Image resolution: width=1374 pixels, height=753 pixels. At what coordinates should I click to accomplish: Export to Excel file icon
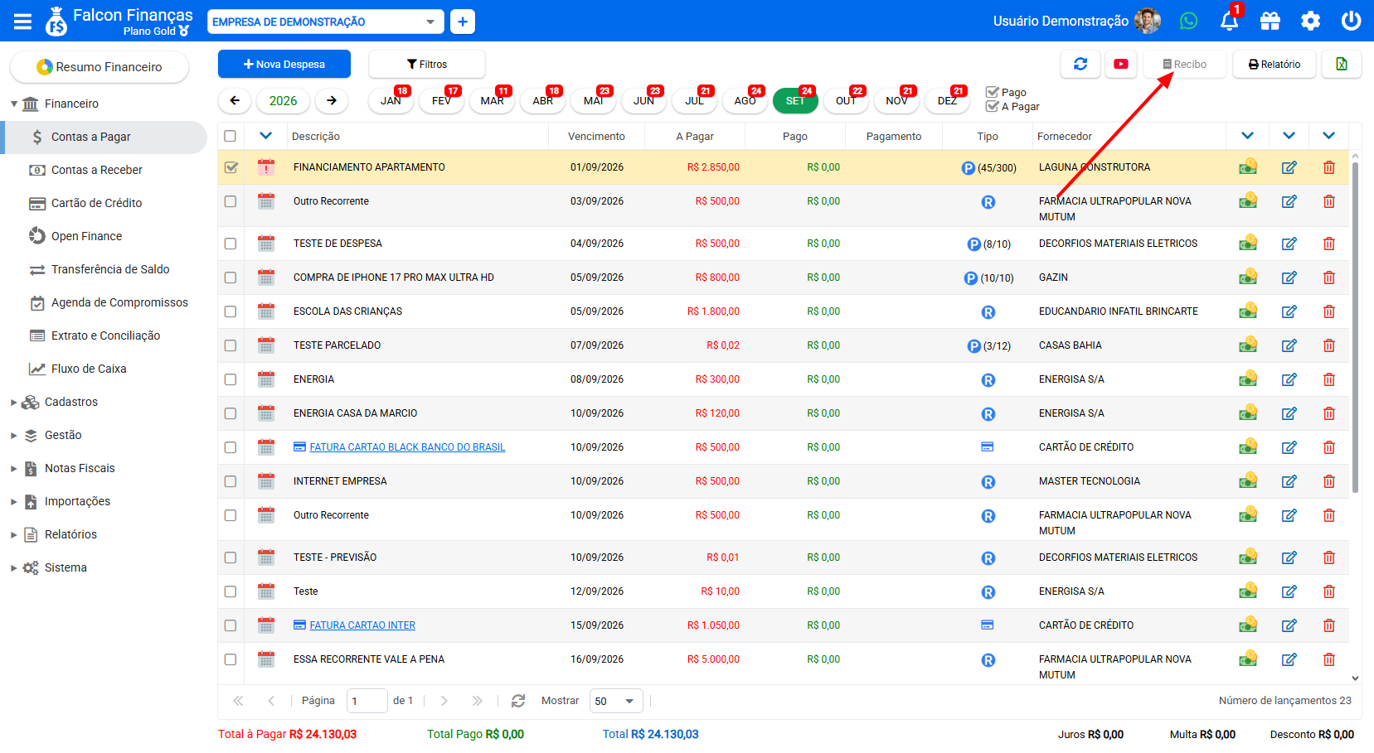(1341, 64)
